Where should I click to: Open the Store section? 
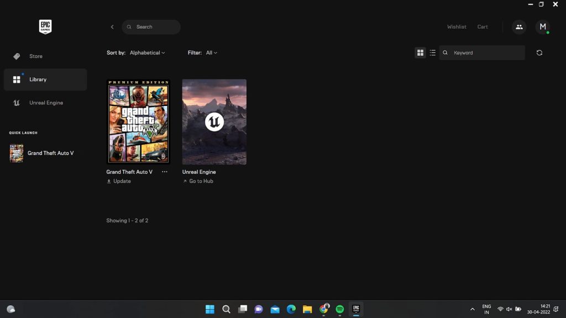click(x=36, y=56)
